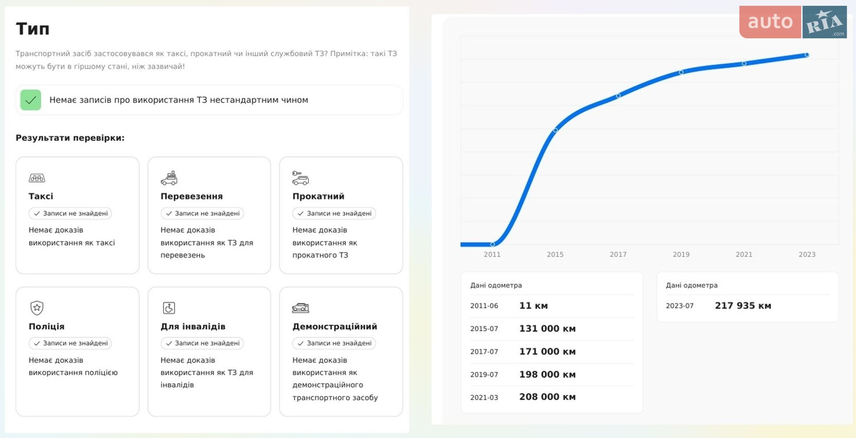Screen dimensions: 856x438
Task: Click 'Записи не знайдені' badge under Таксі
Action: [70, 213]
